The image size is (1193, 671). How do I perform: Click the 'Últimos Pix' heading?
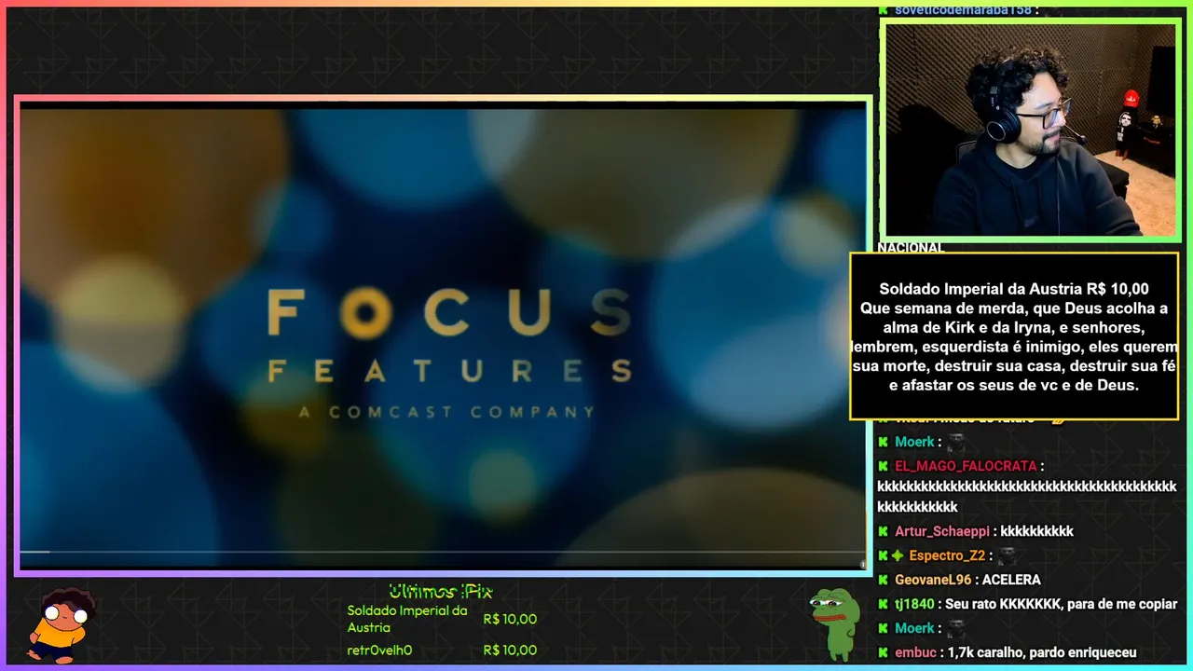pyautogui.click(x=440, y=591)
